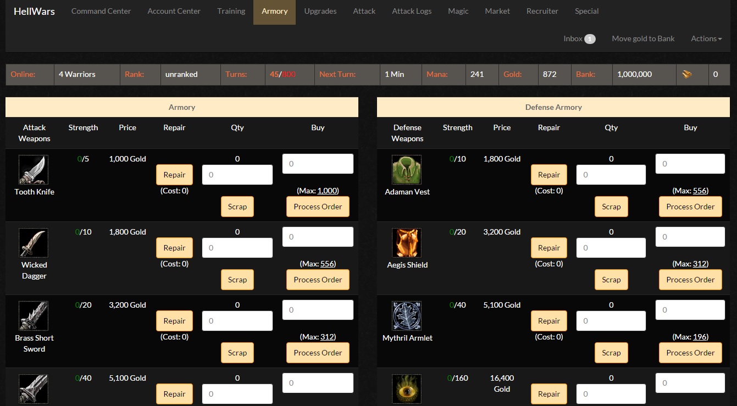
Task: Click Move gold to Bank link
Action: point(643,38)
